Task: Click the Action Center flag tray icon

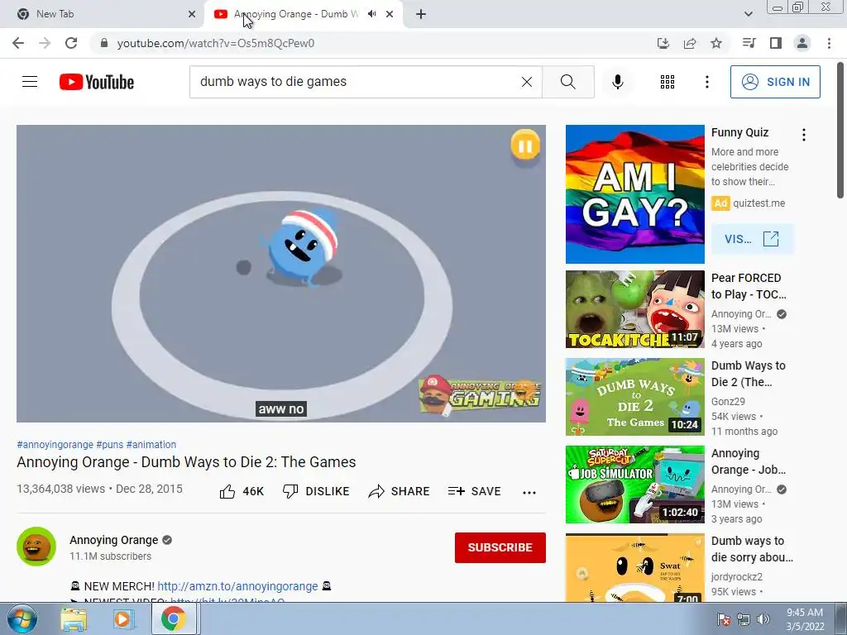Action: (724, 619)
